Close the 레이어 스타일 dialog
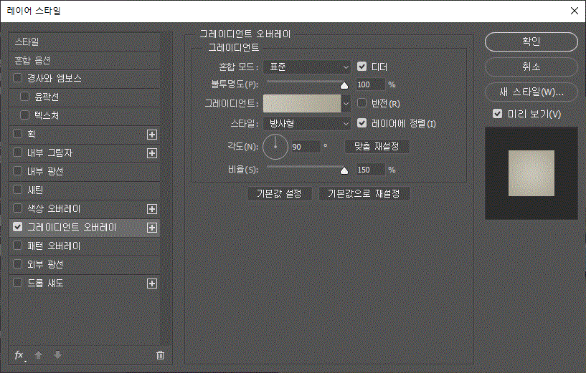The width and height of the screenshot is (586, 373). pyautogui.click(x=575, y=11)
